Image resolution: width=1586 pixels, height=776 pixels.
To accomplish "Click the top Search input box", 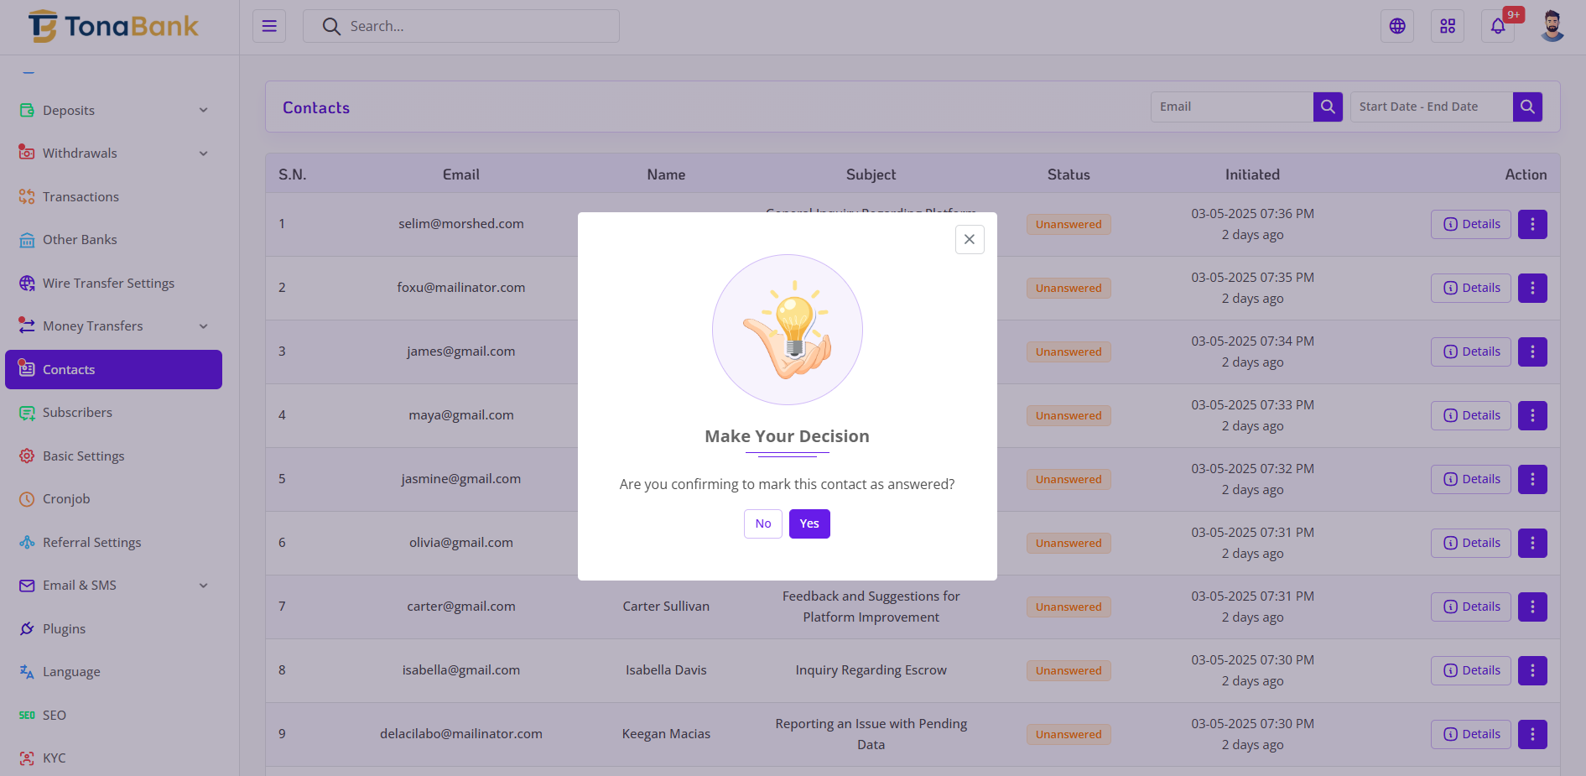I will pyautogui.click(x=470, y=26).
